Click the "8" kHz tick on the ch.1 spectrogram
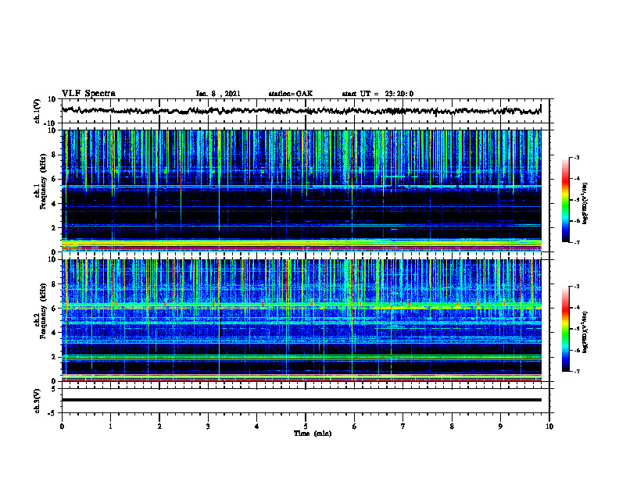This screenshot has height=478, width=619. (54, 155)
